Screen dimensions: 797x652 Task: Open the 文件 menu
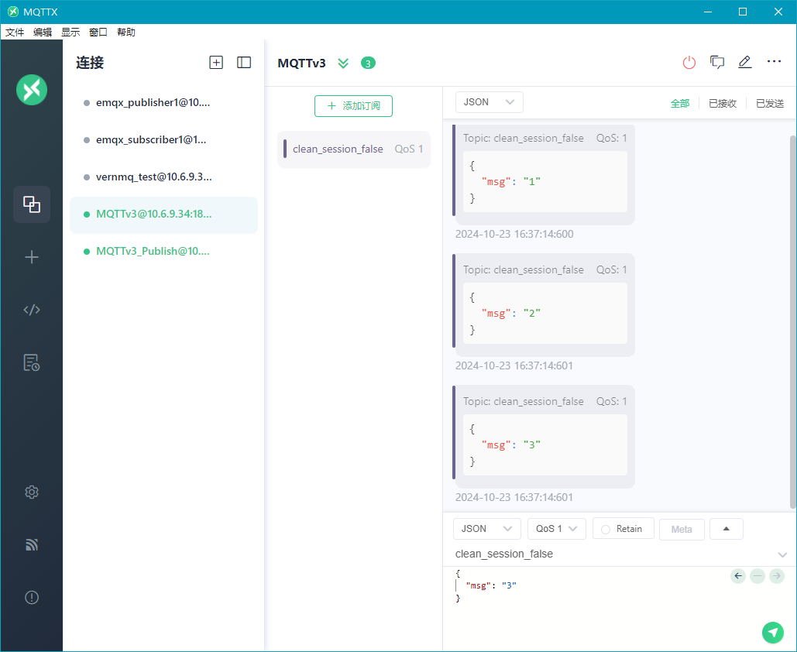point(15,32)
